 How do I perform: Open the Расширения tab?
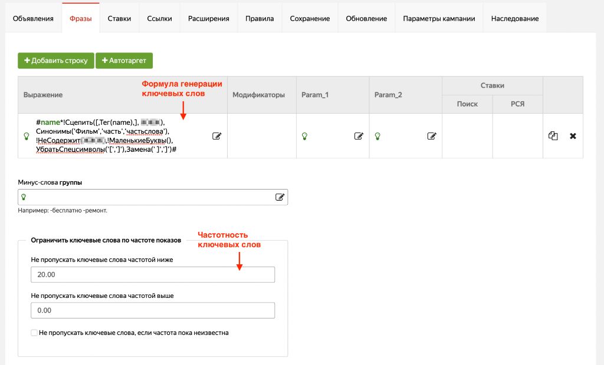coord(208,18)
